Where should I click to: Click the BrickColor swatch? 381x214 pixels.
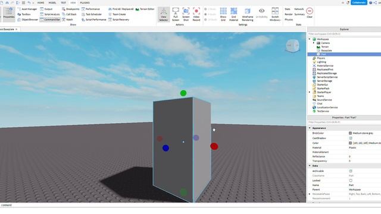click(351, 133)
